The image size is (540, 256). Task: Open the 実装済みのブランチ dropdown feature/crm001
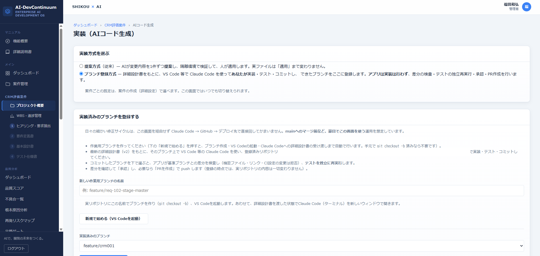(x=302, y=246)
